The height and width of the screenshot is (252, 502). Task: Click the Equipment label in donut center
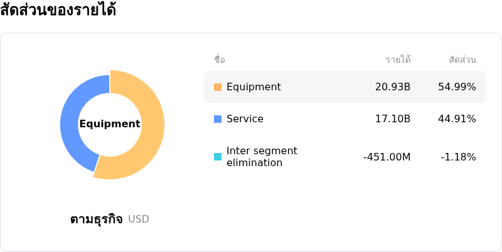point(110,124)
